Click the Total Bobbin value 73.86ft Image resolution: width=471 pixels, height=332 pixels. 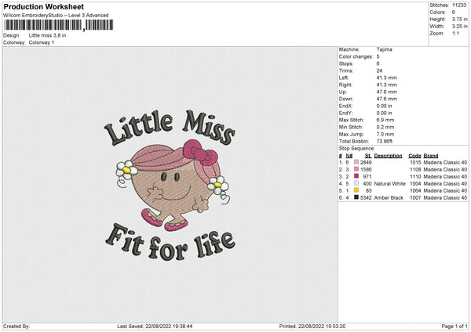tap(385, 141)
